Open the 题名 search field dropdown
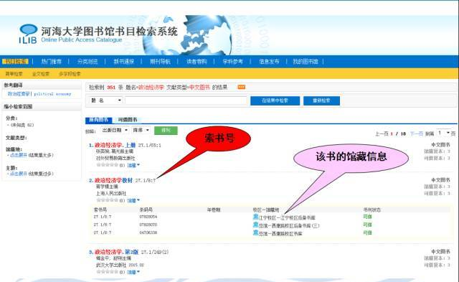The height and width of the screenshot is (282, 459). tap(105, 100)
